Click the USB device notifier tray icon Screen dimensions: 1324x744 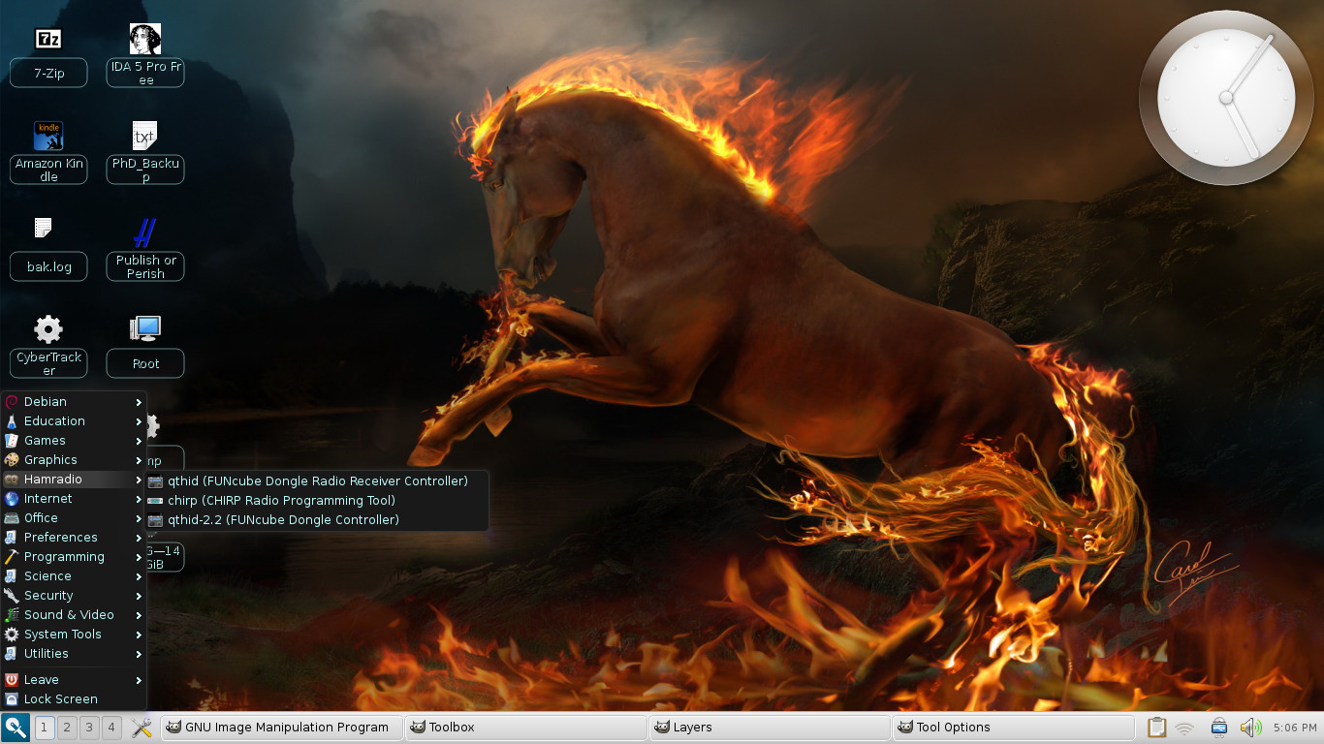tap(1219, 727)
